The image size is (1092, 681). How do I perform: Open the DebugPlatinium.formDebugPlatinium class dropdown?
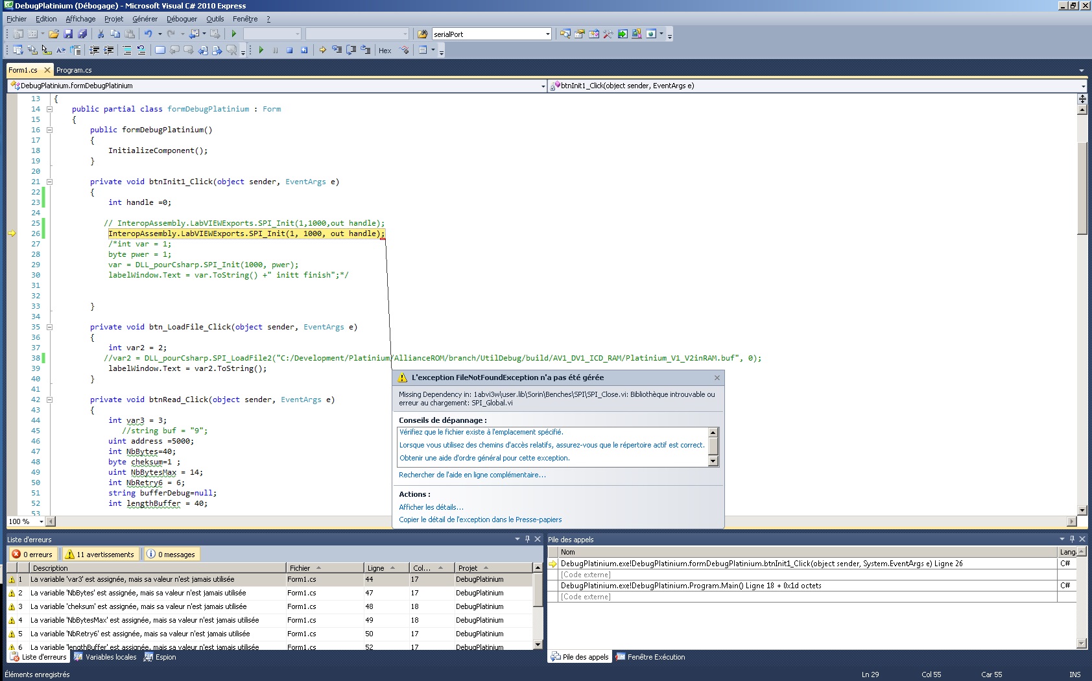(543, 86)
